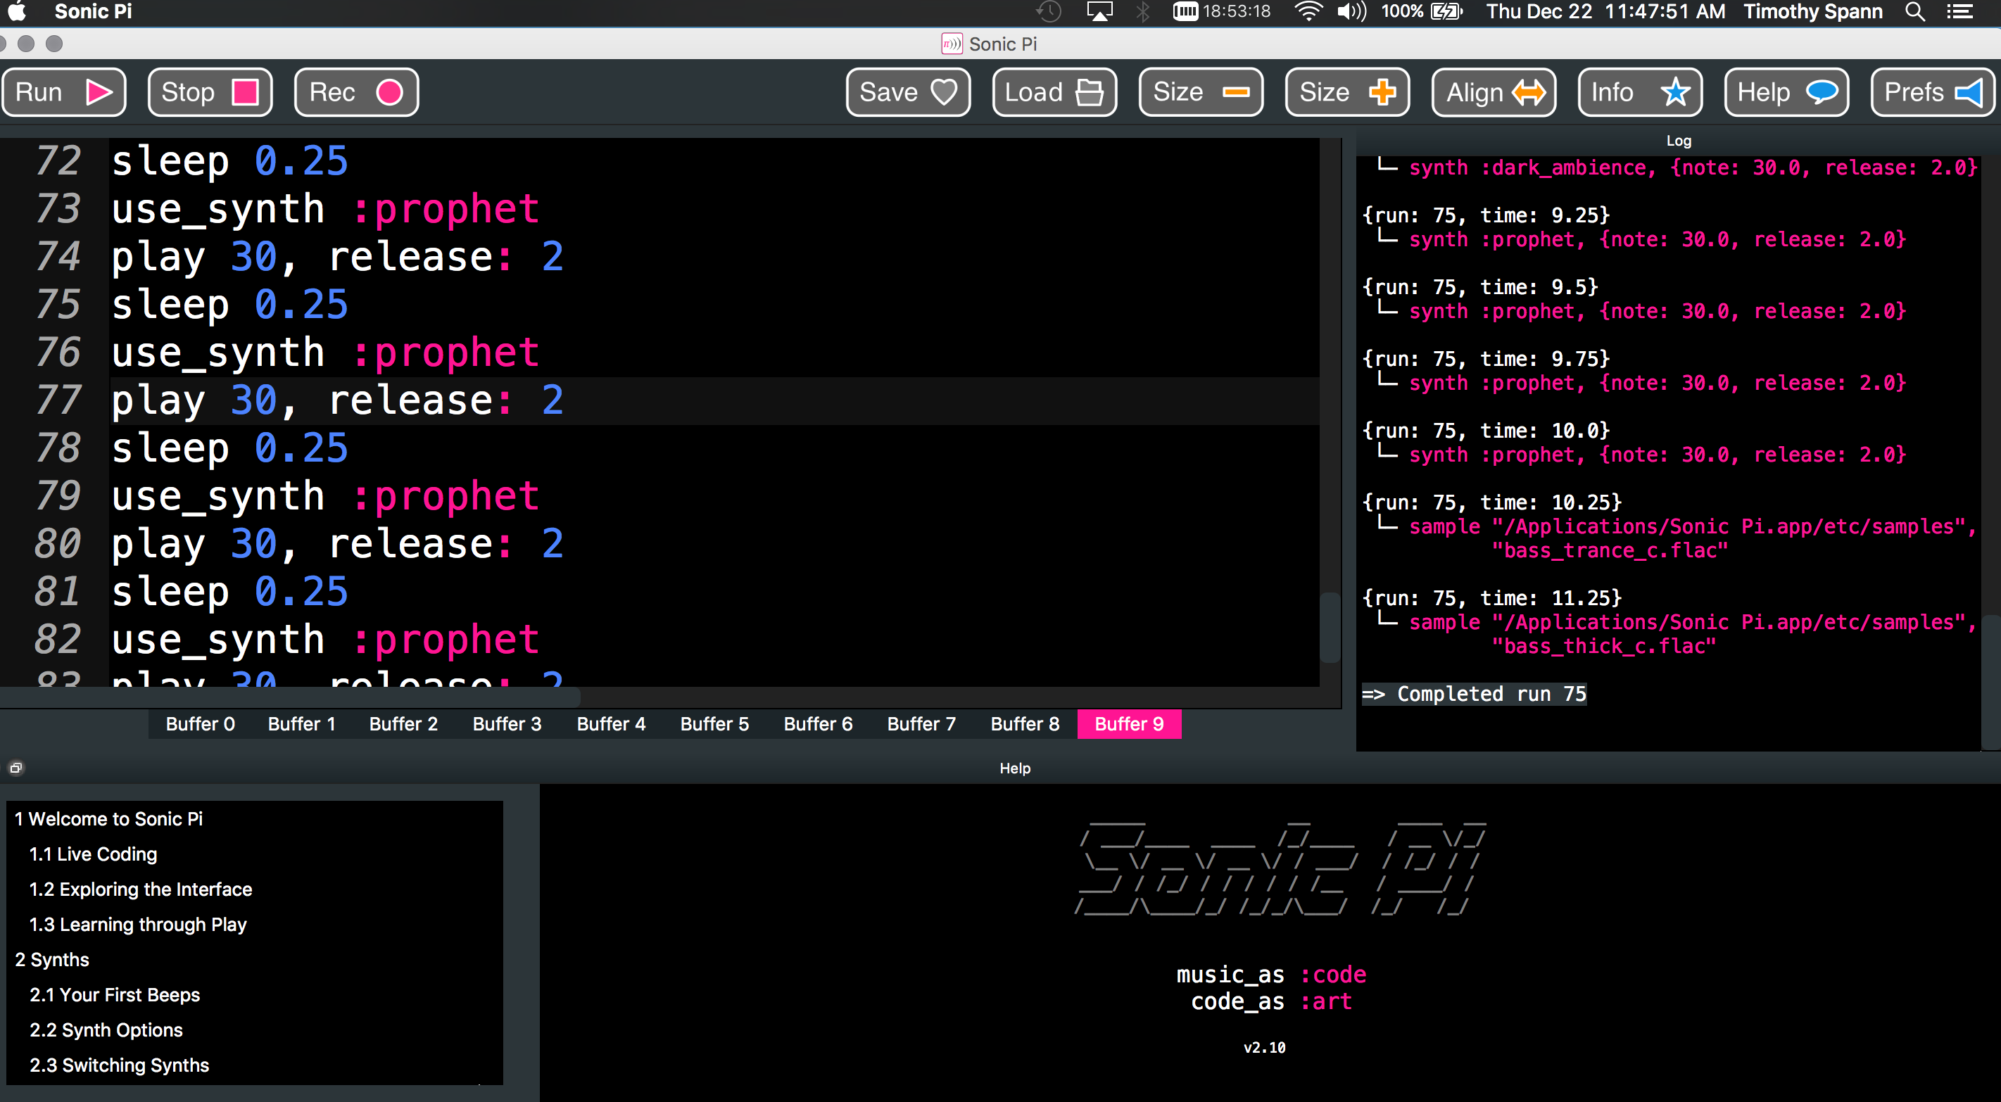Switch to the Buffer 5 tab

[714, 724]
